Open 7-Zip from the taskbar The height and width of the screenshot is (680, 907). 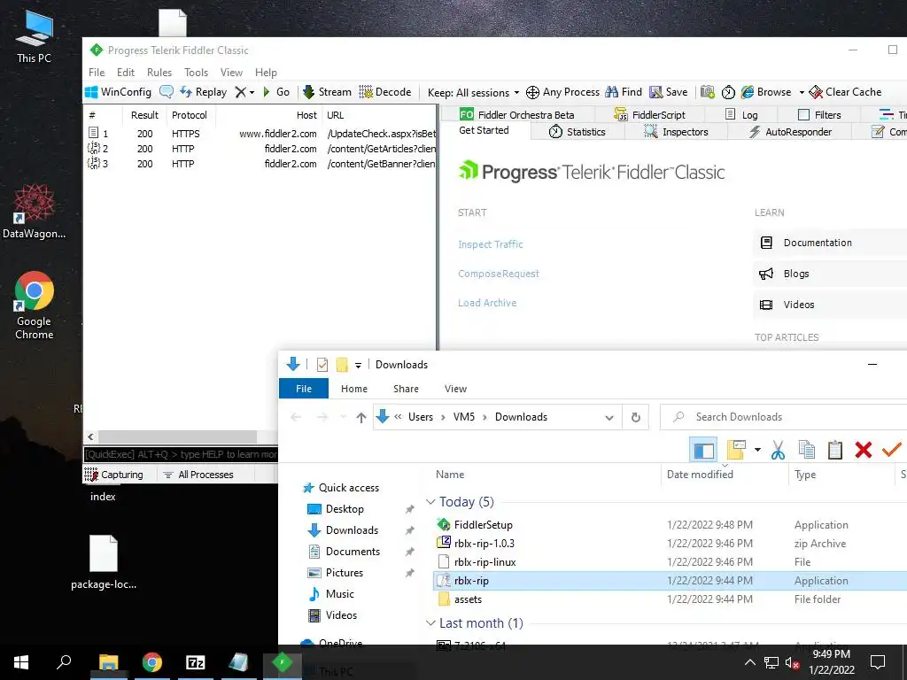coord(196,662)
